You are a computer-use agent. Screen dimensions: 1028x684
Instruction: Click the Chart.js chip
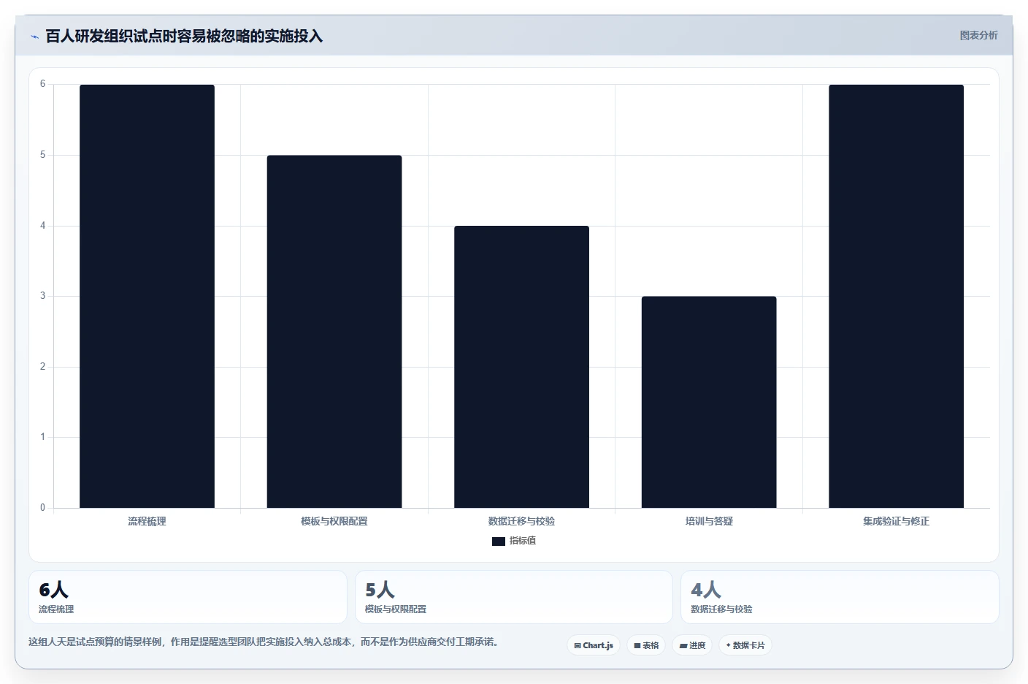click(594, 645)
